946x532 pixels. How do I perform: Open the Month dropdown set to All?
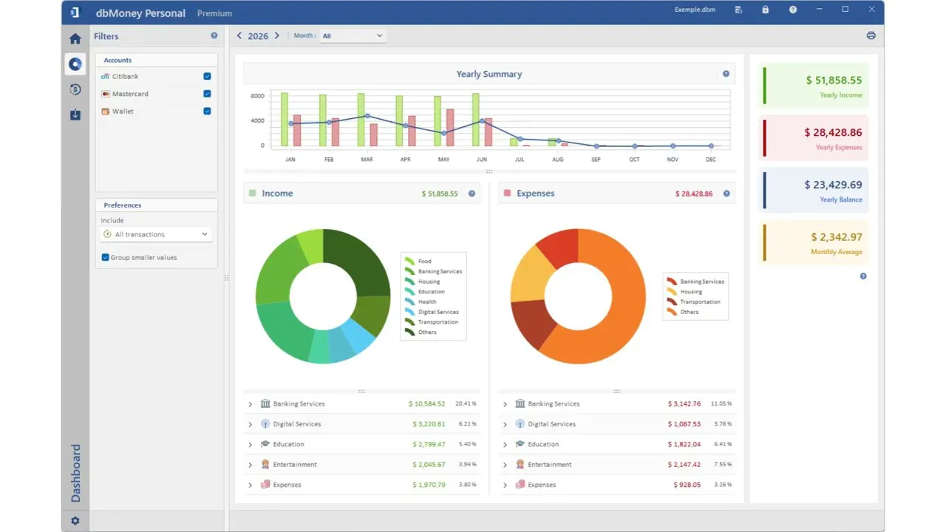click(353, 35)
